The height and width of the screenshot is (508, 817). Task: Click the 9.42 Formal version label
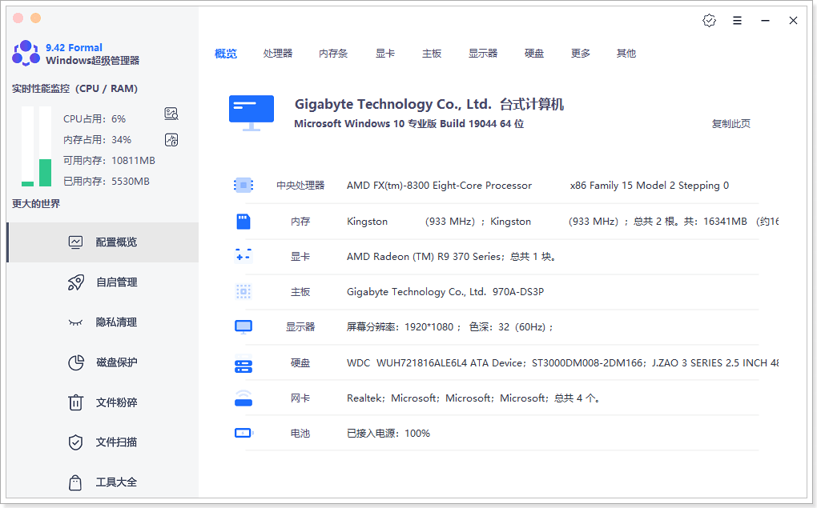(74, 47)
